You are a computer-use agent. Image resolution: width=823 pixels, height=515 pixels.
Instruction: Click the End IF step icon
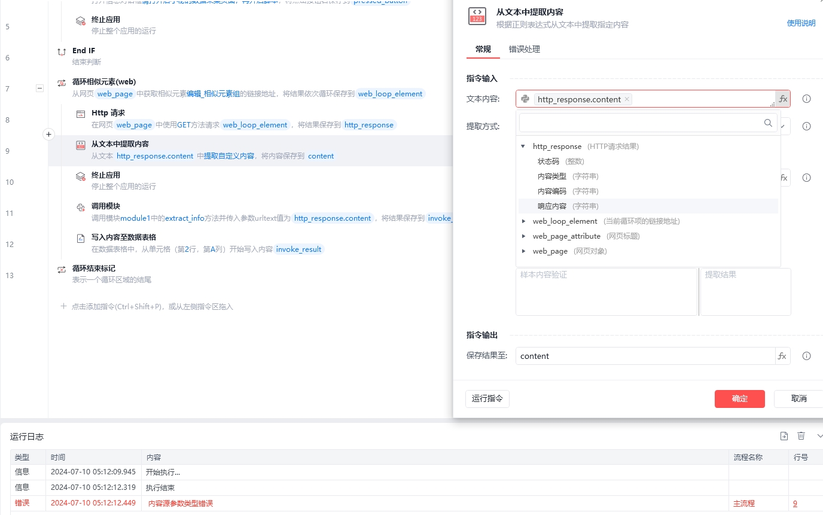pos(62,52)
